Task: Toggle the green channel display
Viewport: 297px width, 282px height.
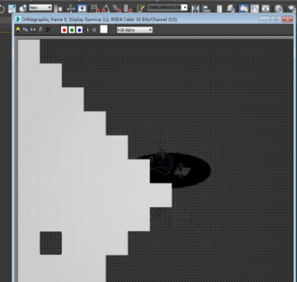Action: point(72,30)
